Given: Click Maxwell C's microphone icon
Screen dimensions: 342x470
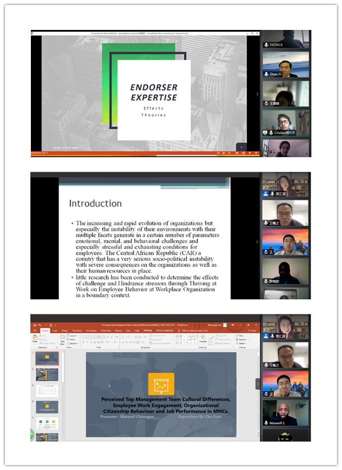Looking at the screenshot, I should 266,423.
